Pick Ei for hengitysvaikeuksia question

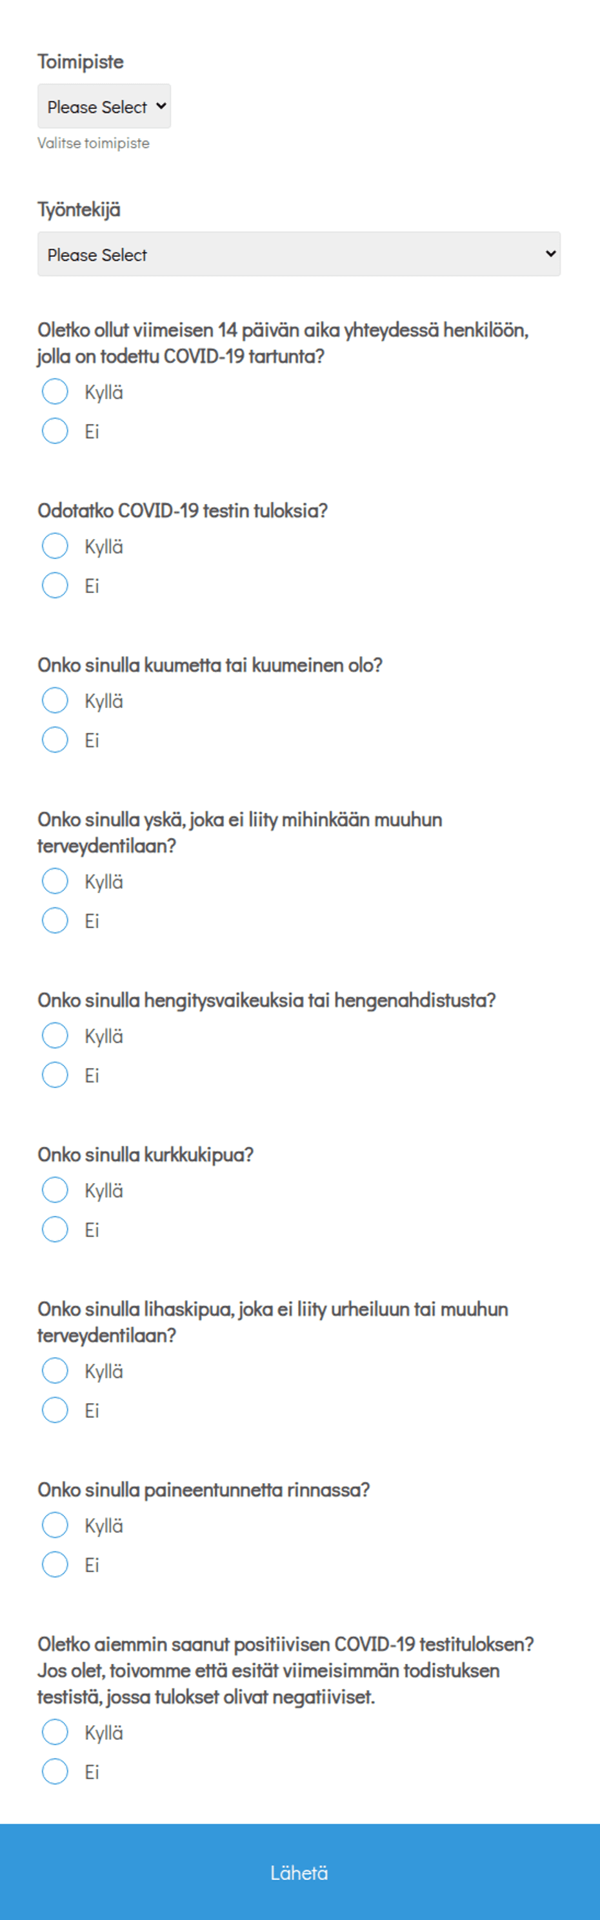click(x=55, y=1075)
